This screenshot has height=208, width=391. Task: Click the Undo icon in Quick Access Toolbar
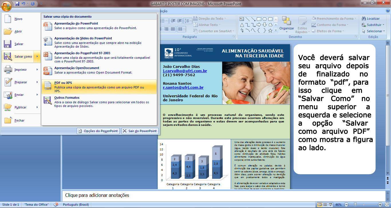pyautogui.click(x=23, y=4)
